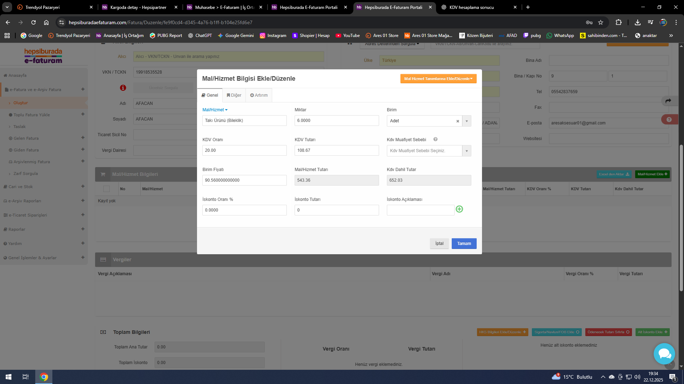
Task: Click Ödenecek Tutarı Sıfırla button
Action: (x=608, y=332)
